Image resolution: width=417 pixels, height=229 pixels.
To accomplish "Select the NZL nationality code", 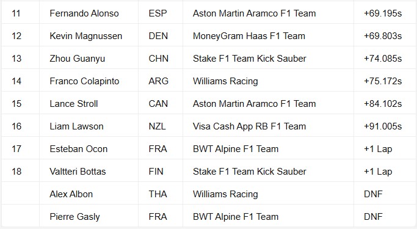I will [157, 126].
